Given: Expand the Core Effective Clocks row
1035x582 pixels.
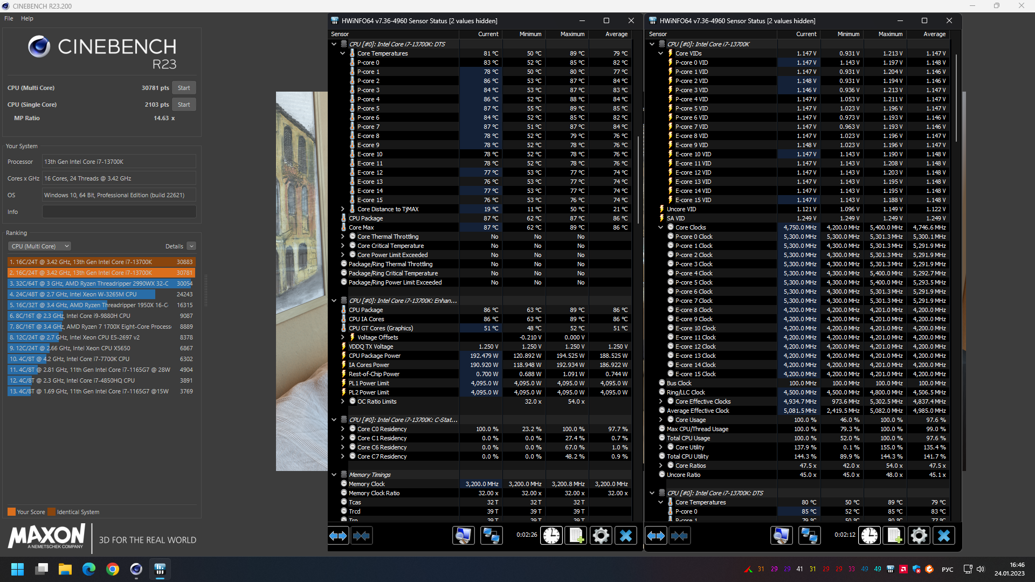Looking at the screenshot, I should tap(660, 401).
